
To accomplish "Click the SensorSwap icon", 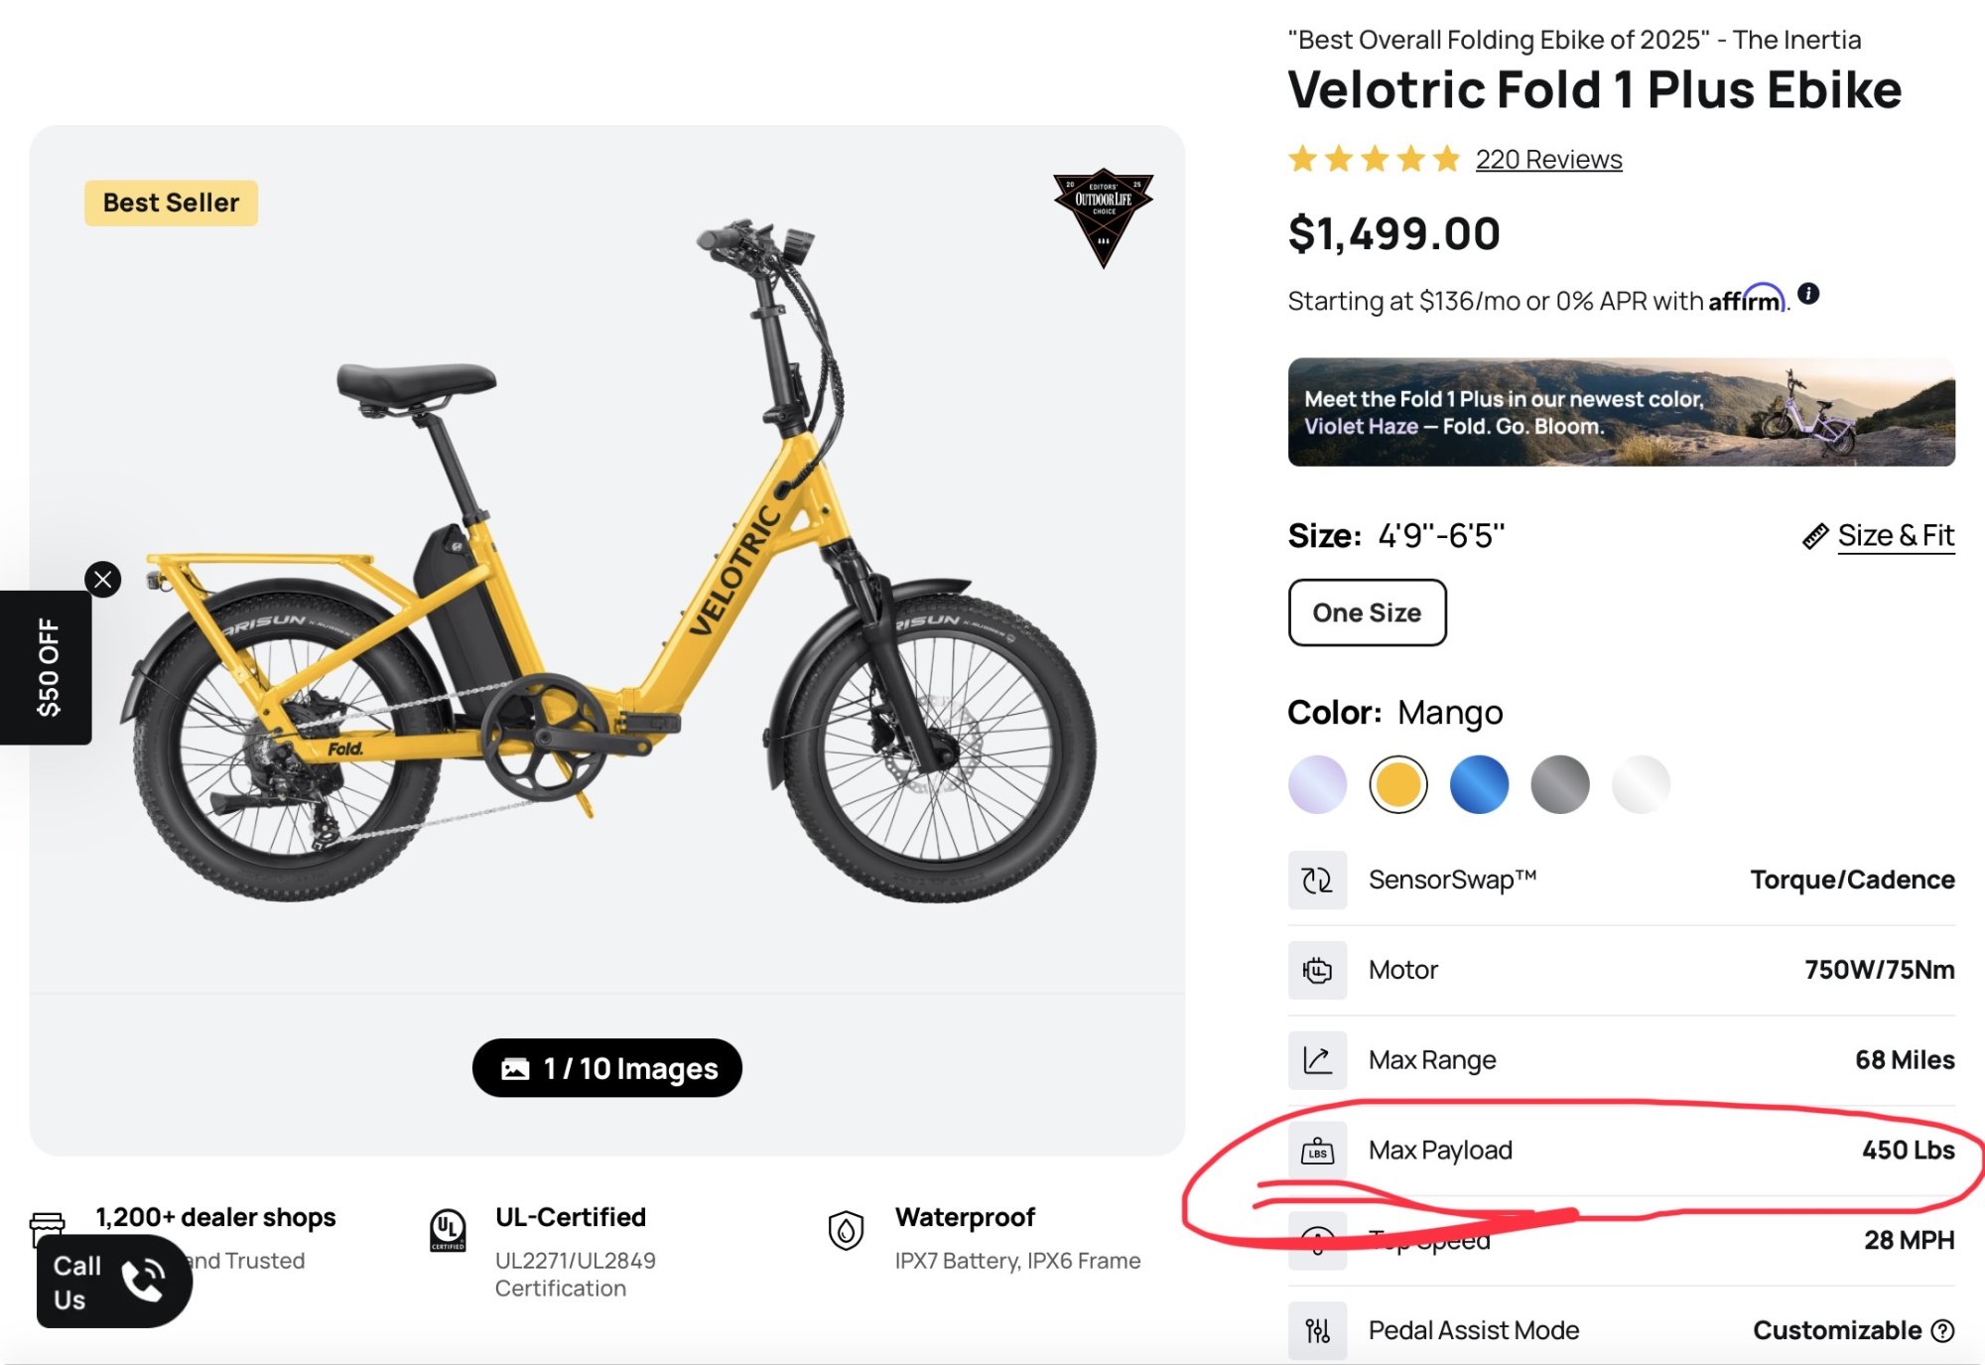I will click(1317, 880).
